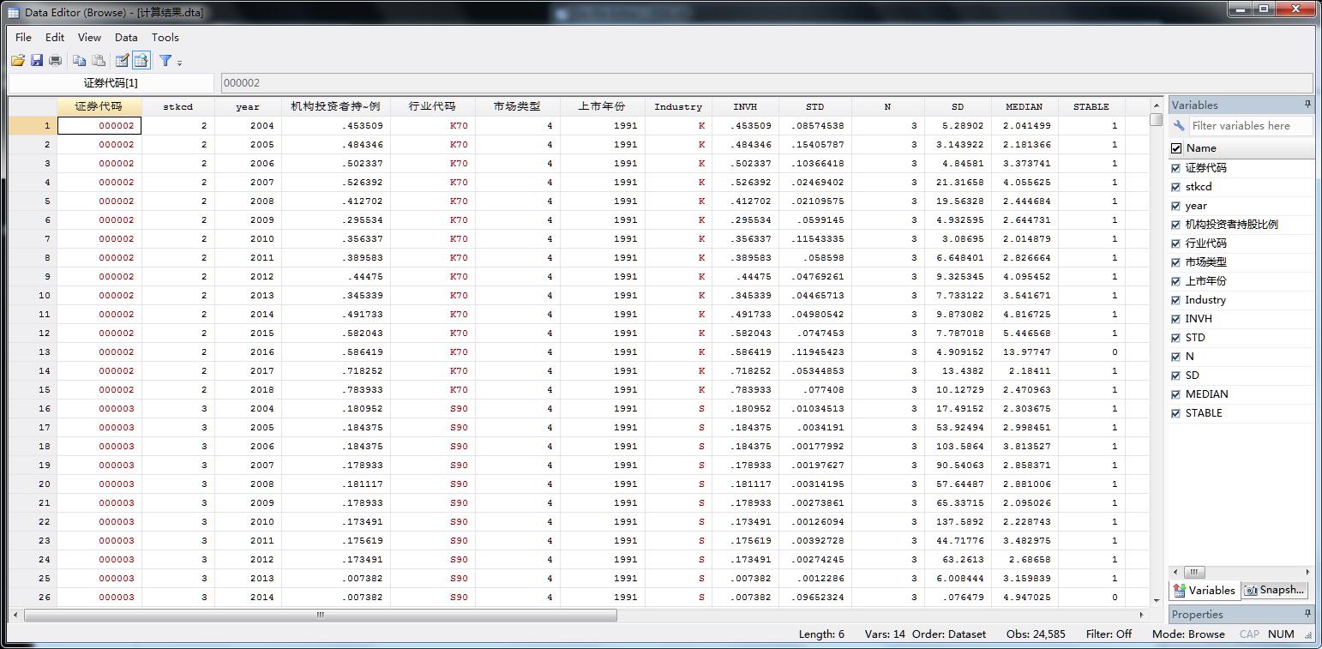The image size is (1322, 649).
Task: Open the Filter observations funnel icon
Action: coord(165,60)
